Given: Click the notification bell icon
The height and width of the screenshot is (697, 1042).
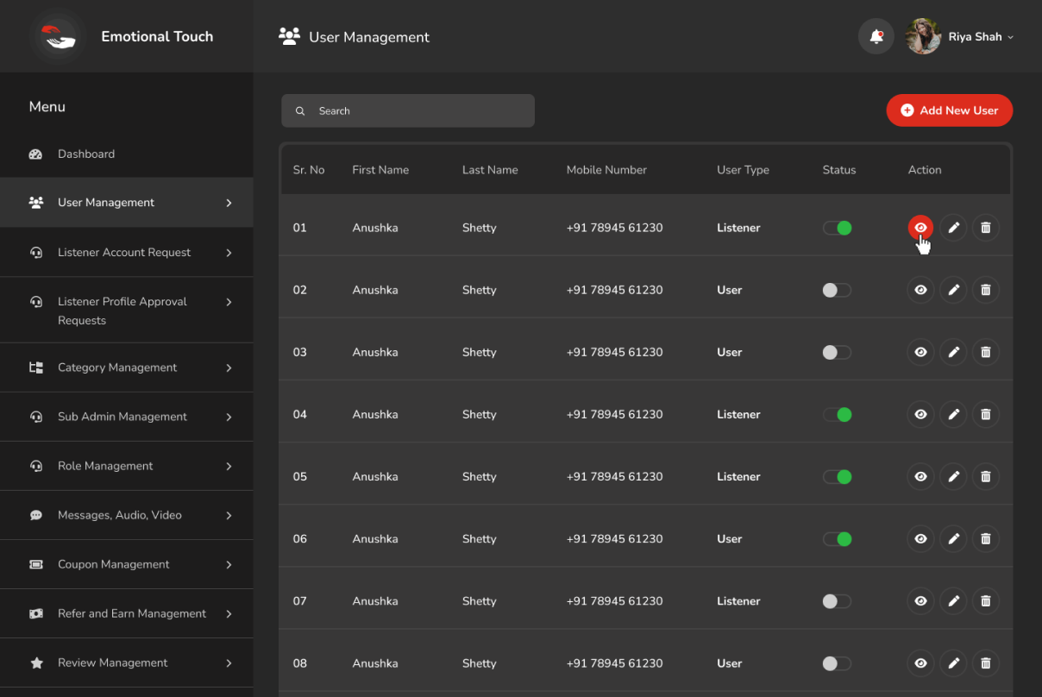Looking at the screenshot, I should [876, 36].
